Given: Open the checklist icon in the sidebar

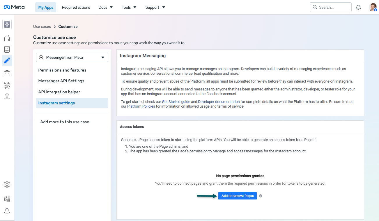Looking at the screenshot, I should tap(7, 49).
